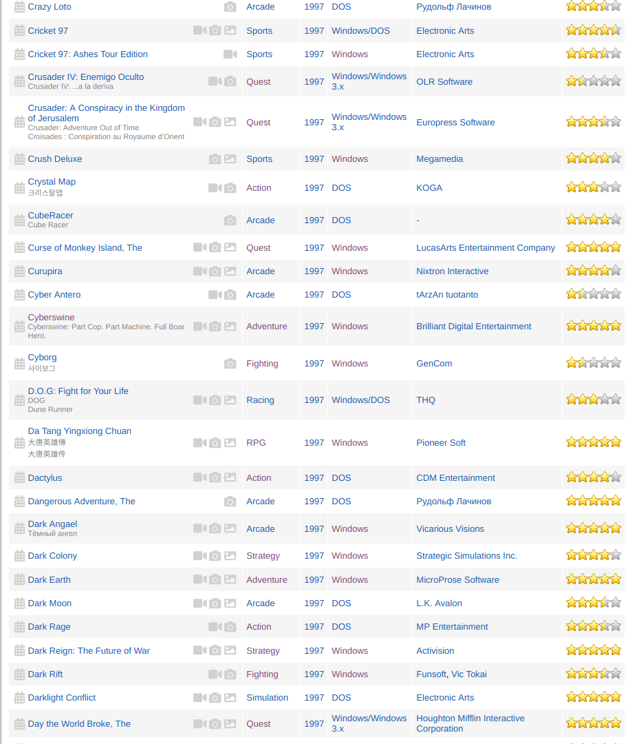Click the video icon for Dark Rift

click(x=215, y=674)
